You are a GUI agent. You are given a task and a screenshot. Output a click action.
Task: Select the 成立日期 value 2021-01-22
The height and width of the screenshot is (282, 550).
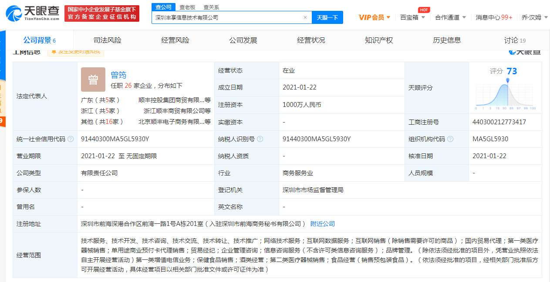coord(300,87)
